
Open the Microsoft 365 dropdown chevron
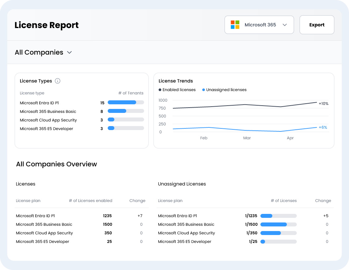(285, 25)
